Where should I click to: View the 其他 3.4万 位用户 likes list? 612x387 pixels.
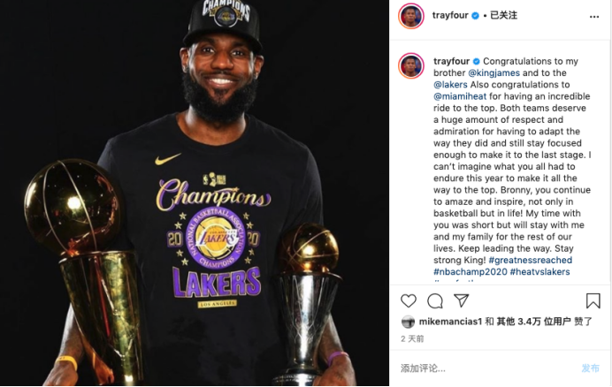533,322
